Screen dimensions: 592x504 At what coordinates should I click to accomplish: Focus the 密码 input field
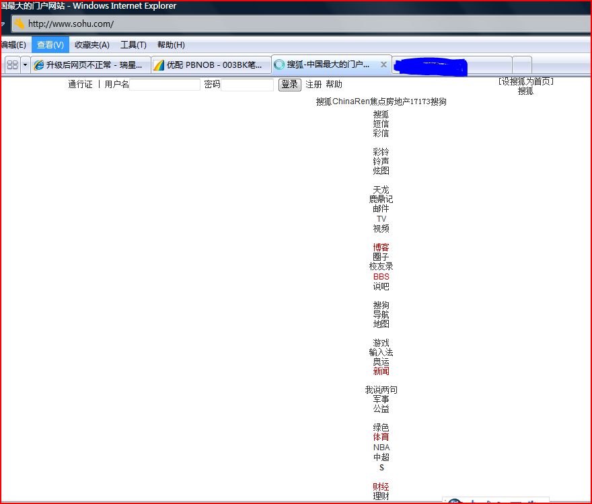pyautogui.click(x=248, y=85)
